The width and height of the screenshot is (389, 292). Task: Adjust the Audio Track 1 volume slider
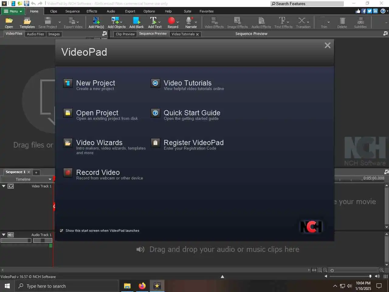tap(16, 240)
